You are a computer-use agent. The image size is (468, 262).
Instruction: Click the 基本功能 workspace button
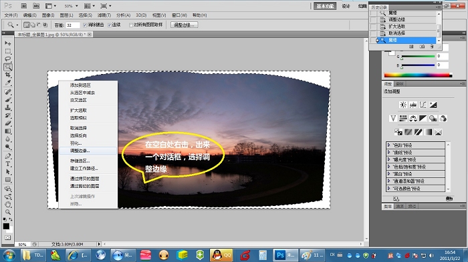click(325, 6)
